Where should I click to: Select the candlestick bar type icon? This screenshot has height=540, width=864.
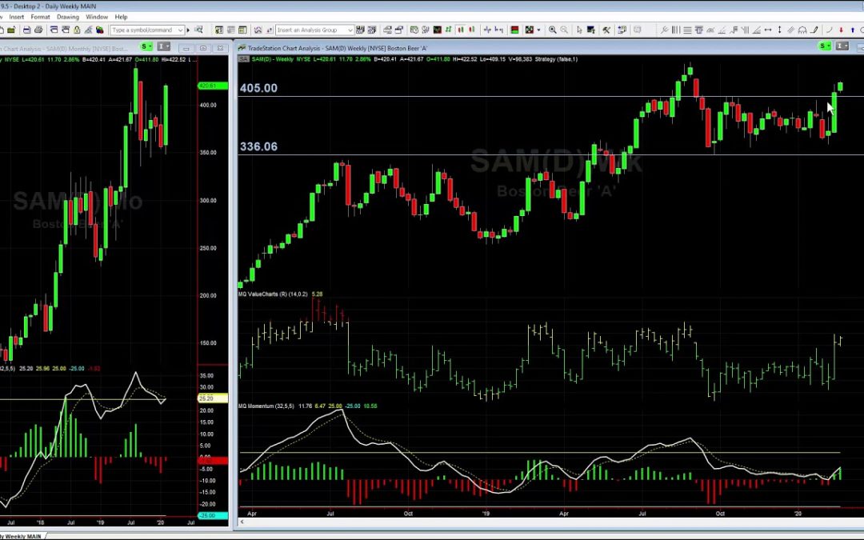pos(460,30)
